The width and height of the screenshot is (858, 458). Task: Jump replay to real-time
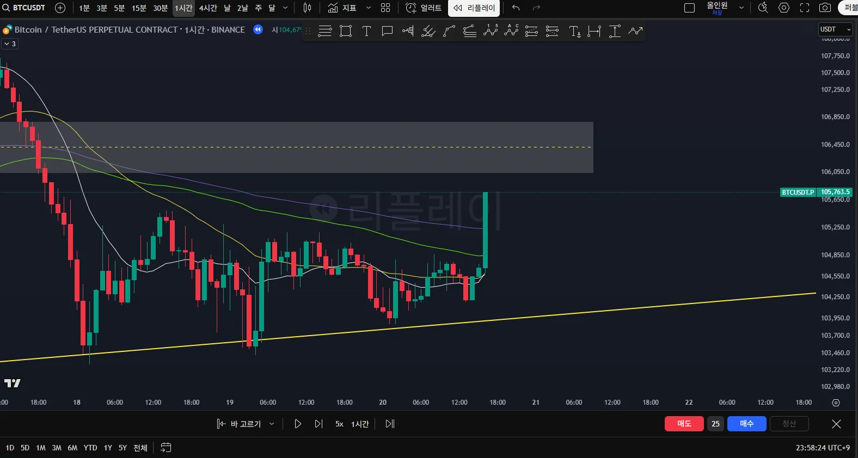click(x=390, y=424)
